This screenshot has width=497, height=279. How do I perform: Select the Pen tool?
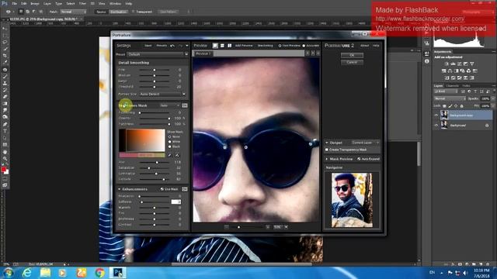(x=5, y=124)
